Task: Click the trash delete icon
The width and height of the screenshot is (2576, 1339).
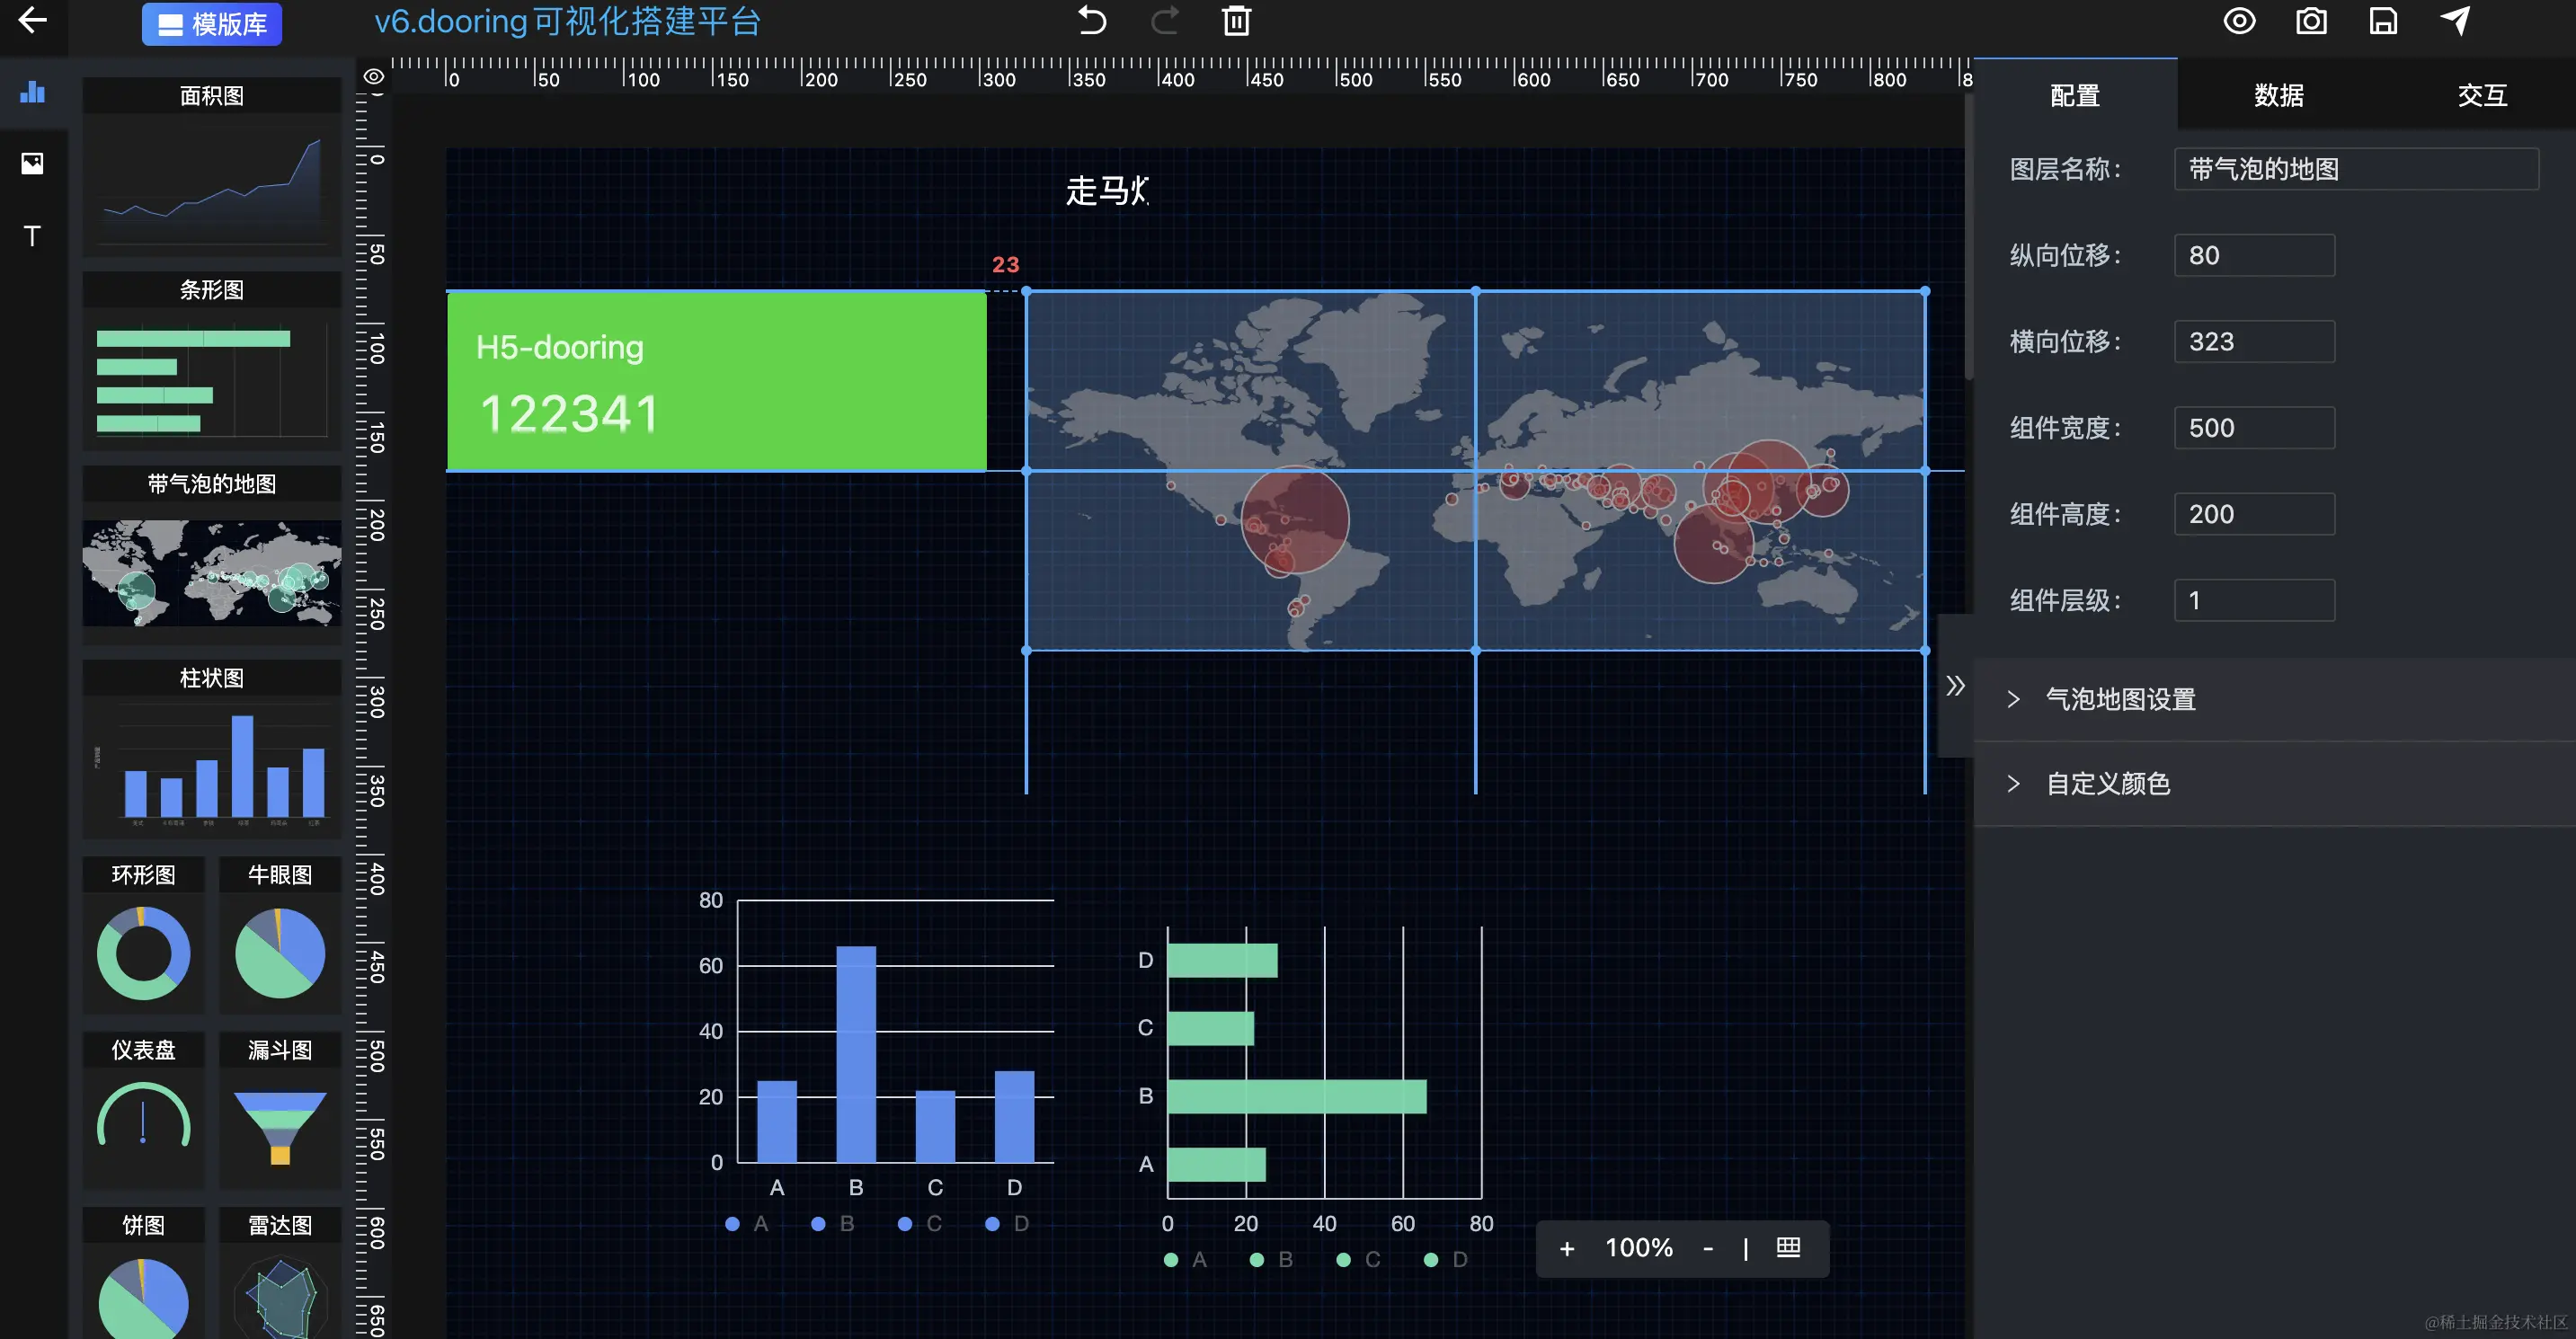Action: 1237,20
